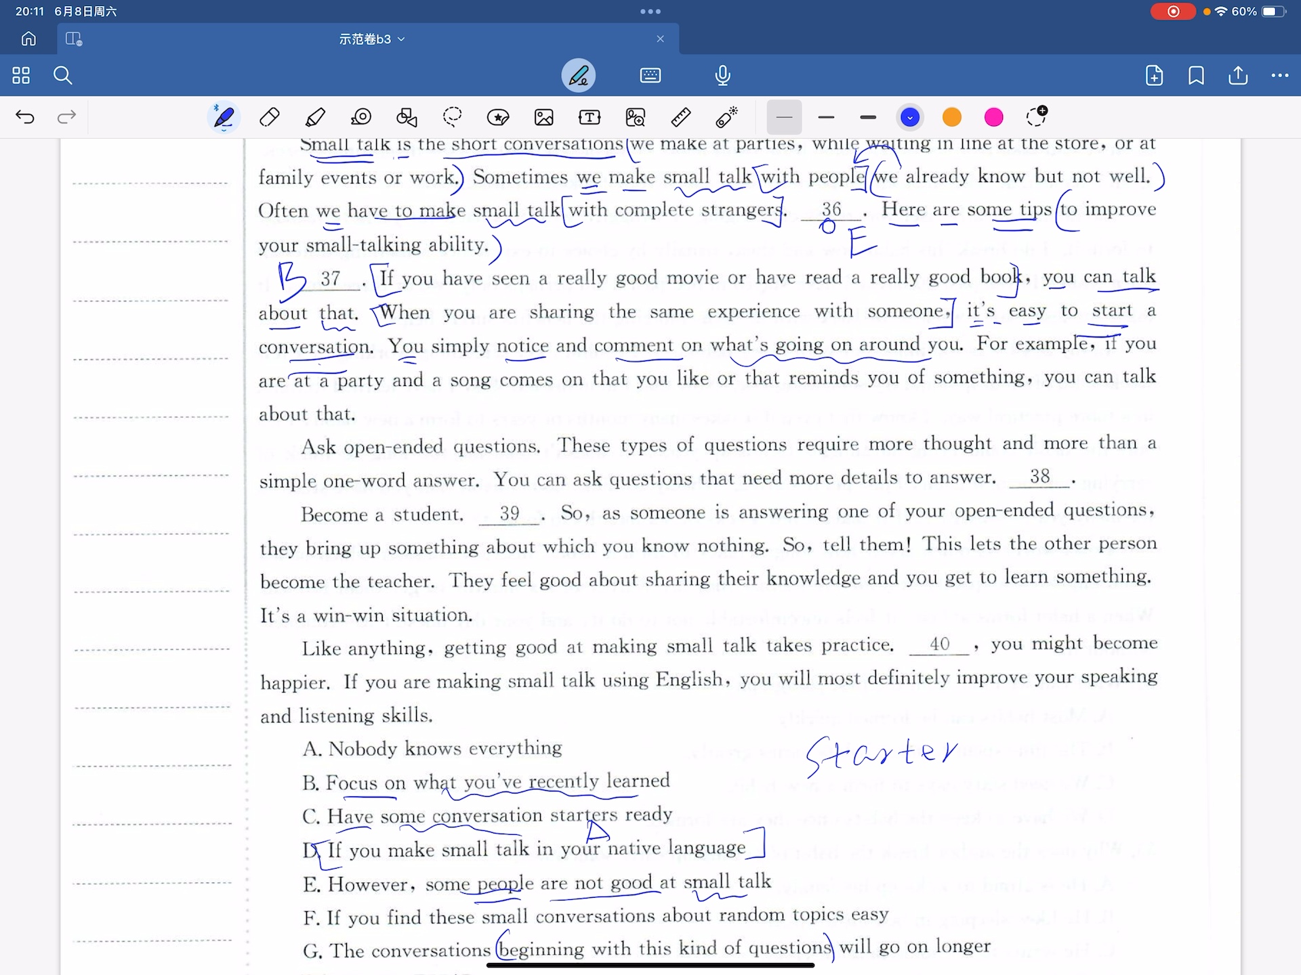1301x975 pixels.
Task: Undo the last stroke
Action: point(25,117)
